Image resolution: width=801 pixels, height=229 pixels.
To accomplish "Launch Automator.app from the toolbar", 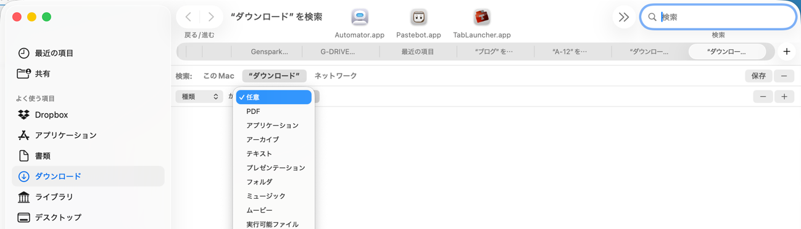I will click(360, 17).
